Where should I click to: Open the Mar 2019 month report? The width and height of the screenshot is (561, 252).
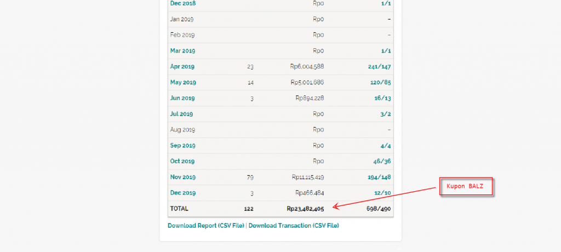coord(182,51)
